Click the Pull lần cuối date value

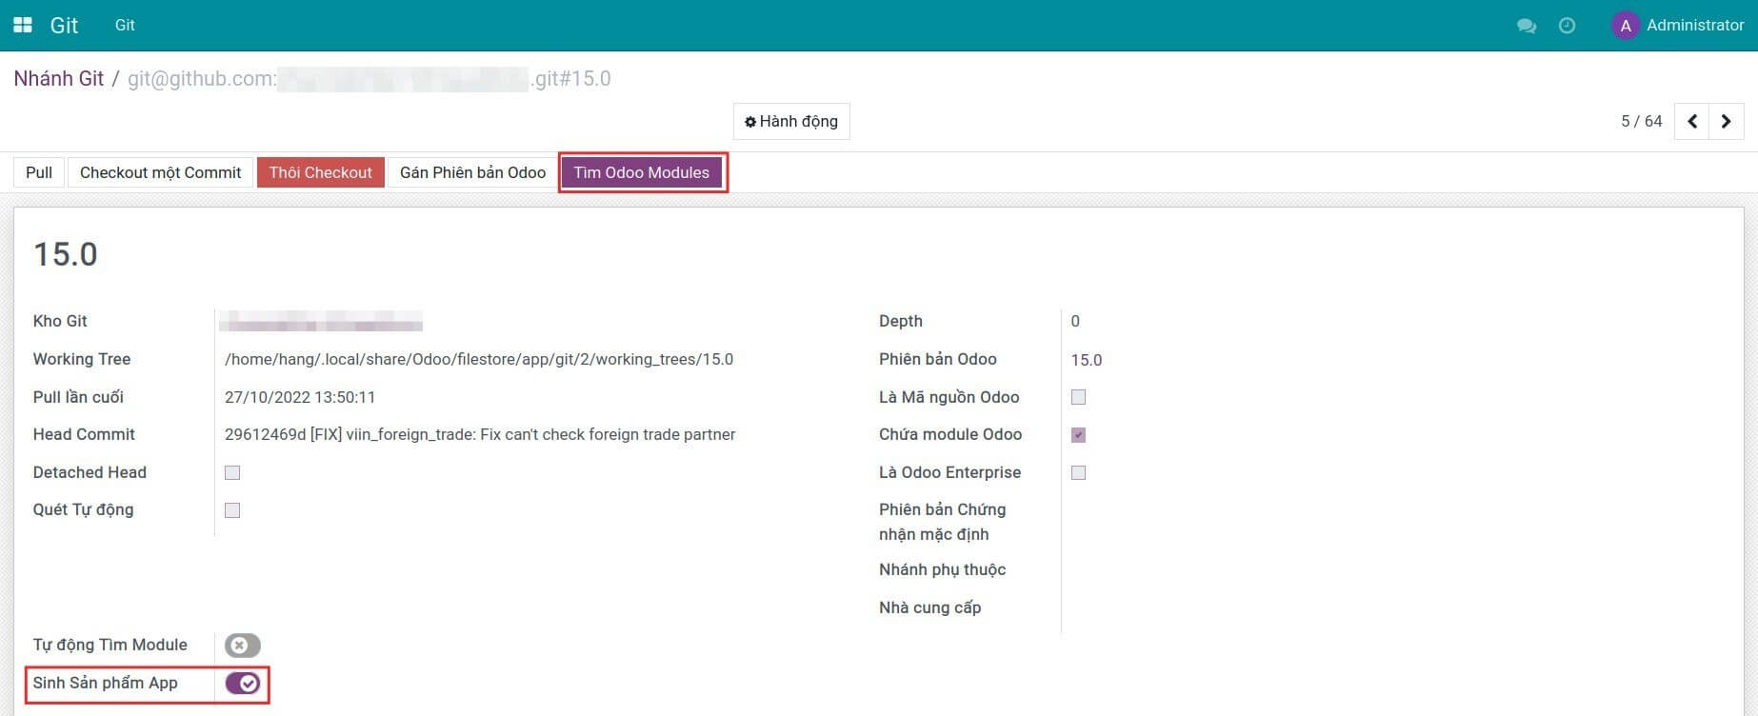pyautogui.click(x=300, y=397)
